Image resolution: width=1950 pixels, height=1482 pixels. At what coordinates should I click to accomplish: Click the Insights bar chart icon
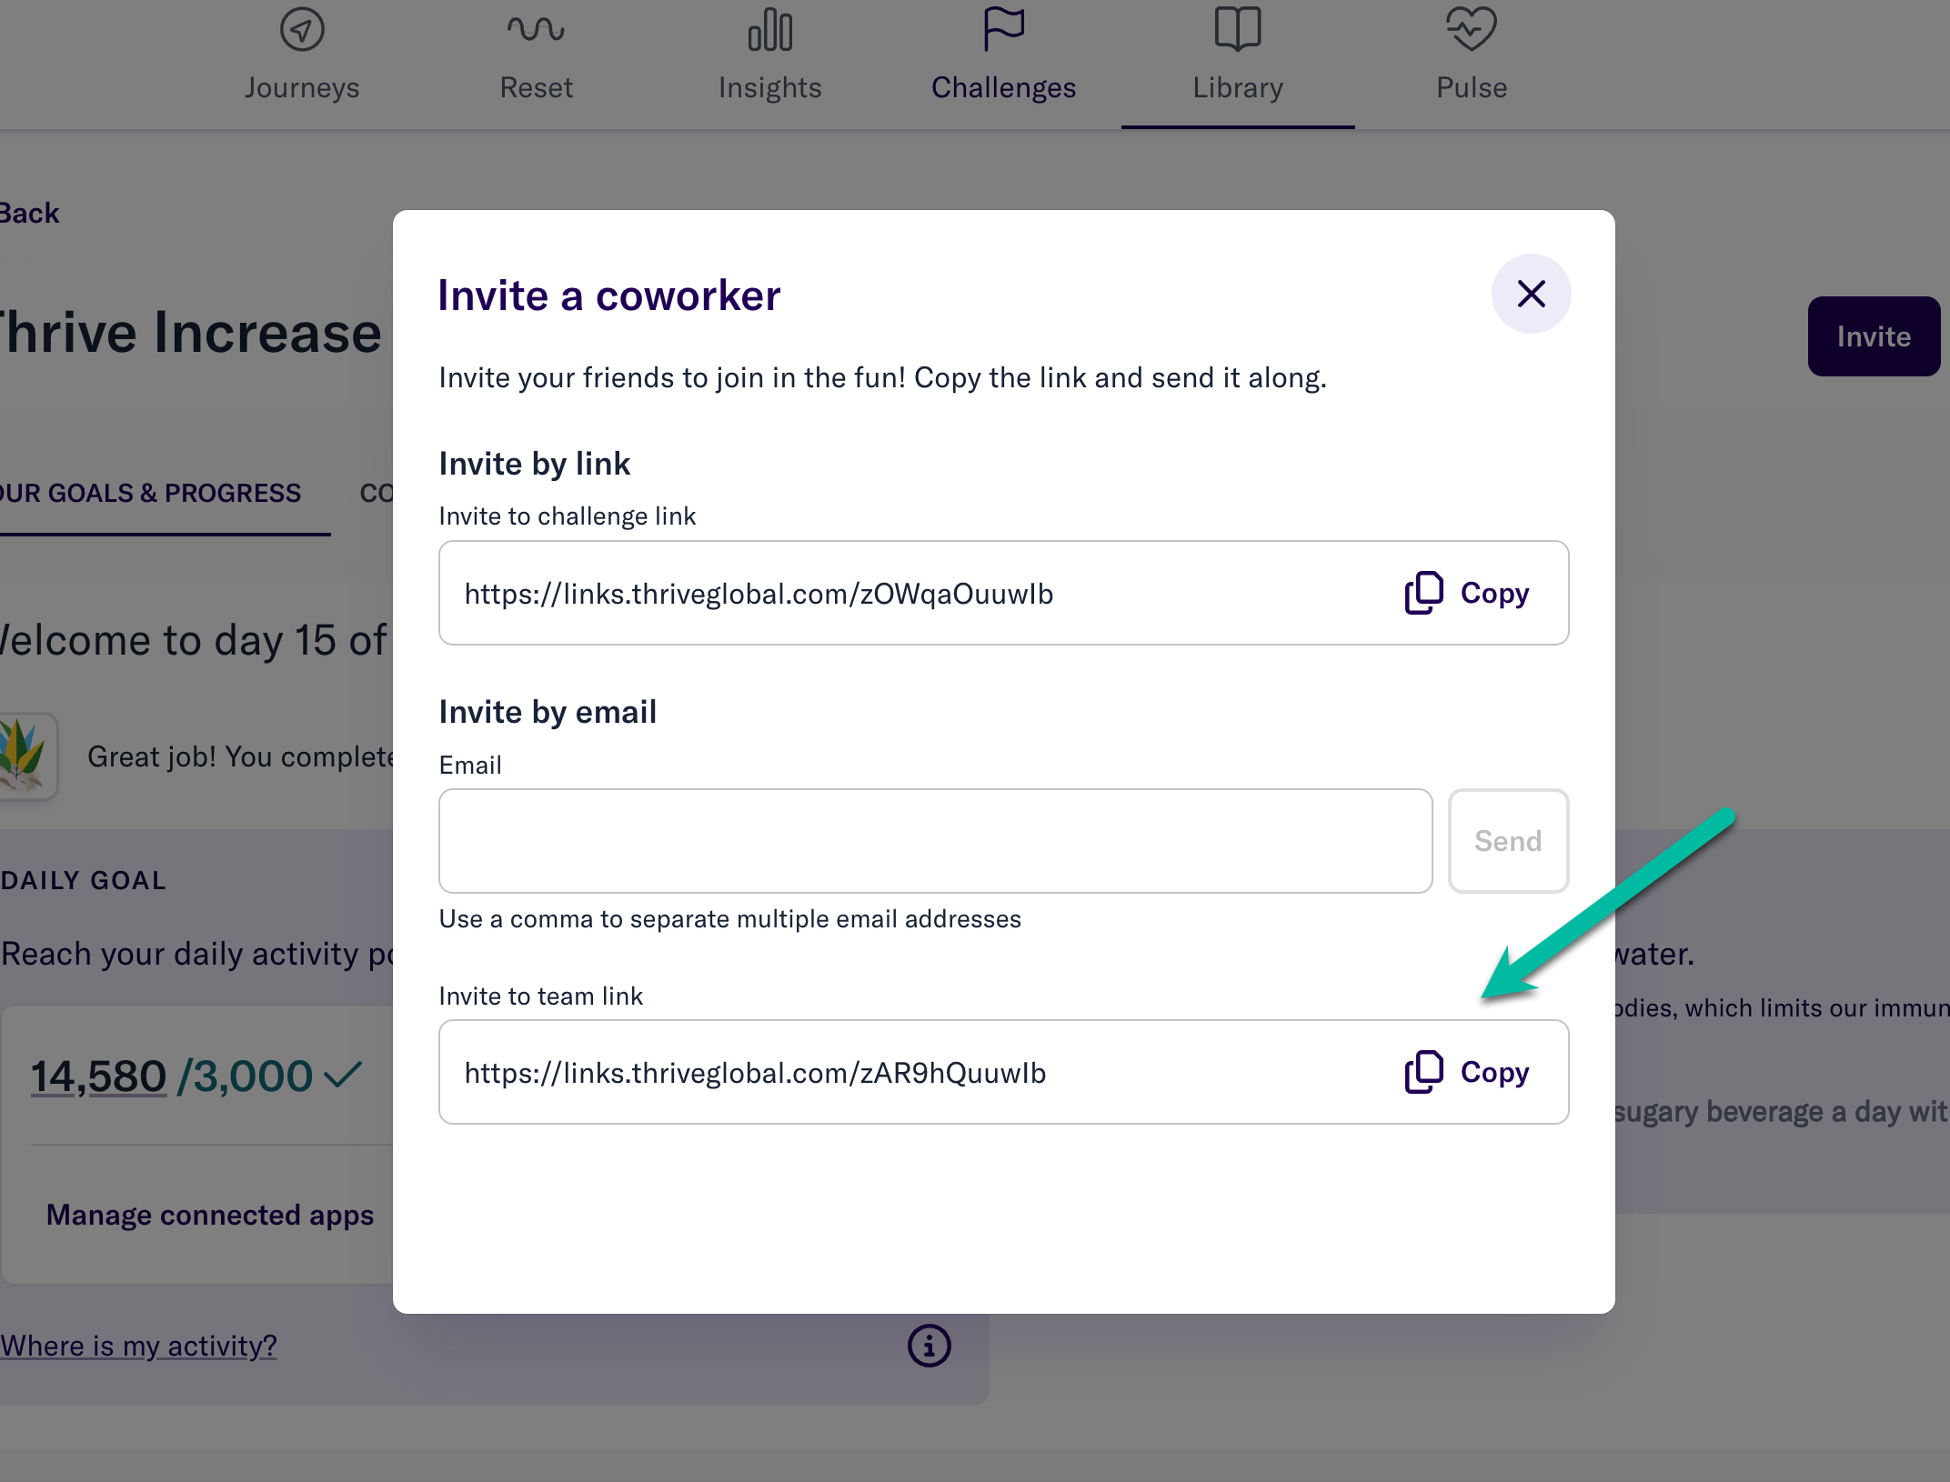tap(770, 30)
